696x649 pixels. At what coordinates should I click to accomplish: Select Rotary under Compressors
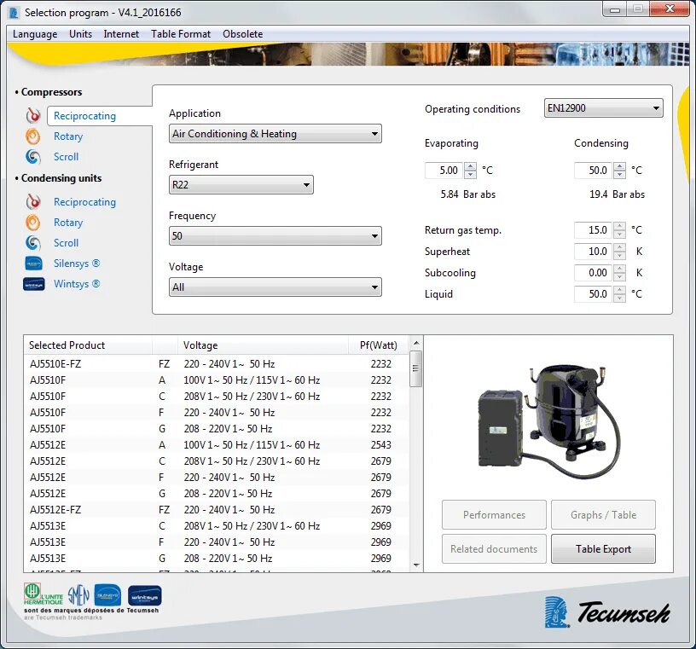pyautogui.click(x=68, y=136)
